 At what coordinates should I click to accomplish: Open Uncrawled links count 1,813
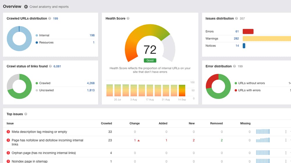click(91, 90)
